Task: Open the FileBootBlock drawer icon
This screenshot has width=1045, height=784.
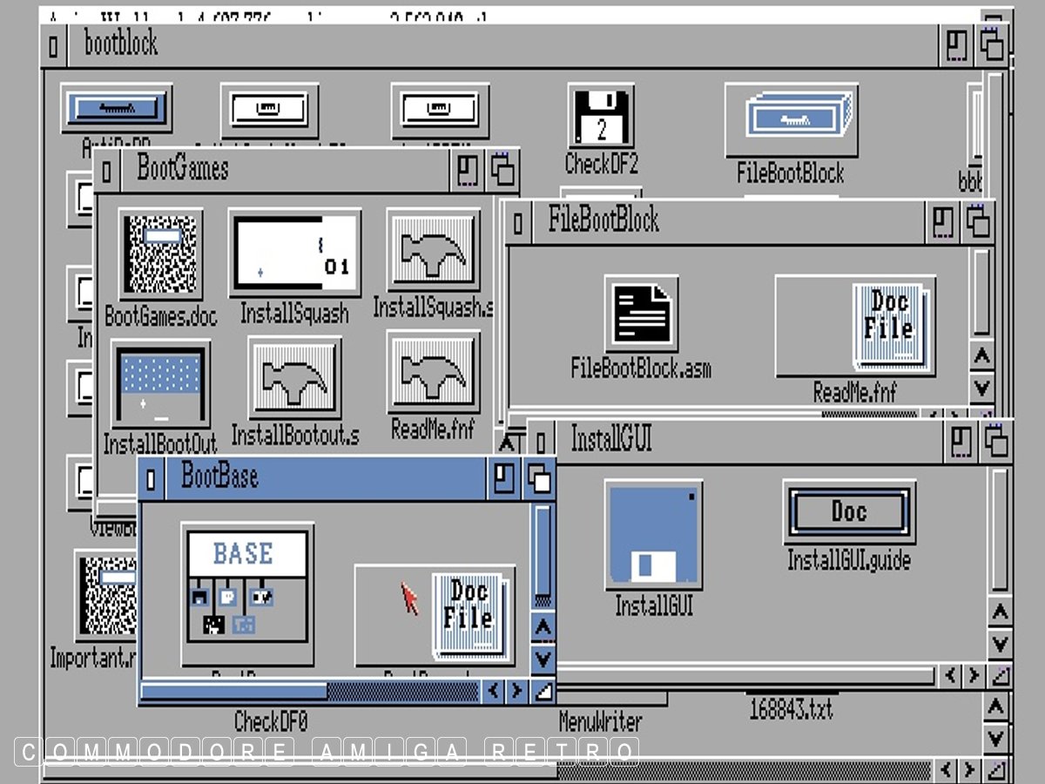Action: tap(791, 120)
